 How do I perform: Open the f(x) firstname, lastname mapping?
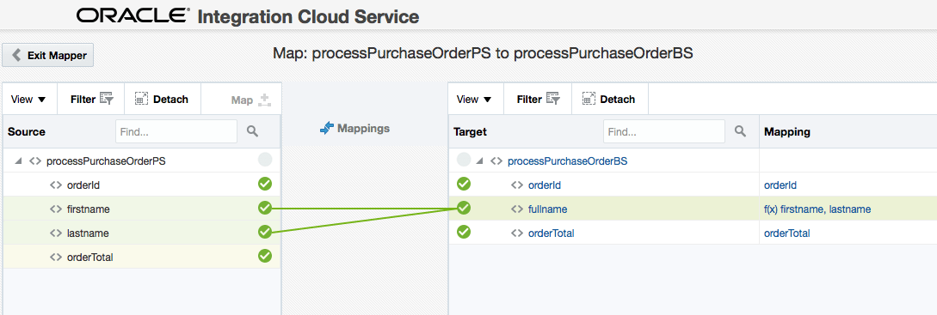[x=817, y=209]
